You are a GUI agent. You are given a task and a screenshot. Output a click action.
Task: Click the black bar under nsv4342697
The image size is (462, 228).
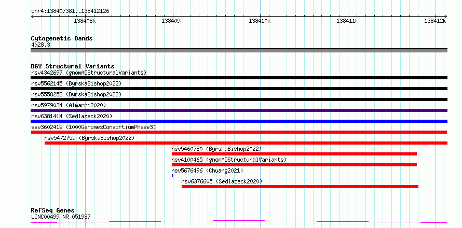coord(239,78)
